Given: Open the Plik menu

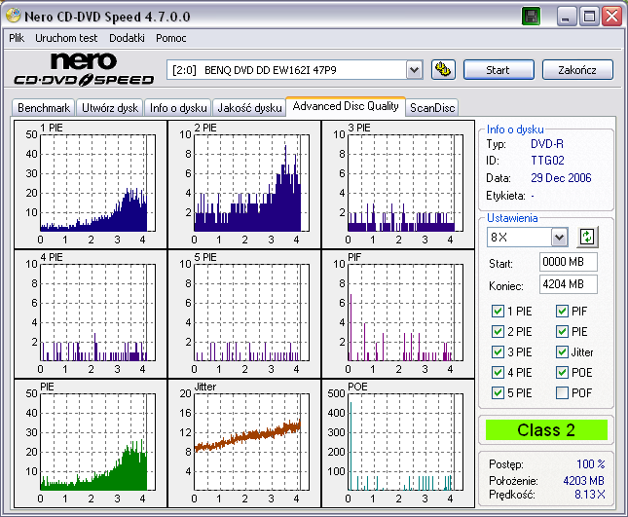Looking at the screenshot, I should pos(17,38).
